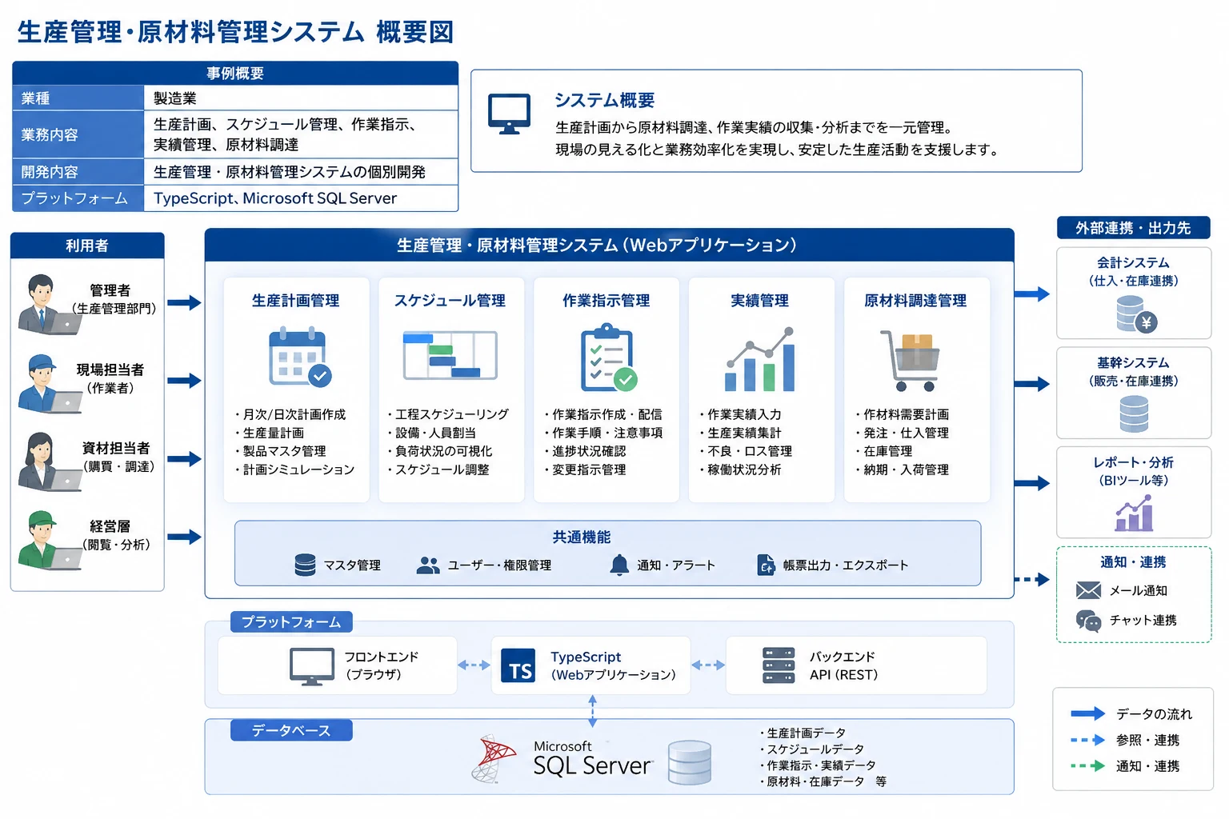The height and width of the screenshot is (819, 1229).
Task: Click the calendar icon under 生産計画管理
Action: coord(299,357)
